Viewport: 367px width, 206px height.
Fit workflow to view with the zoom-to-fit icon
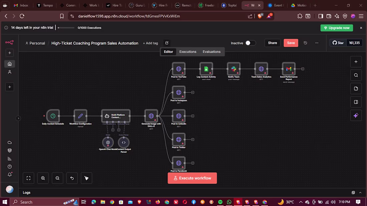[x=28, y=178]
